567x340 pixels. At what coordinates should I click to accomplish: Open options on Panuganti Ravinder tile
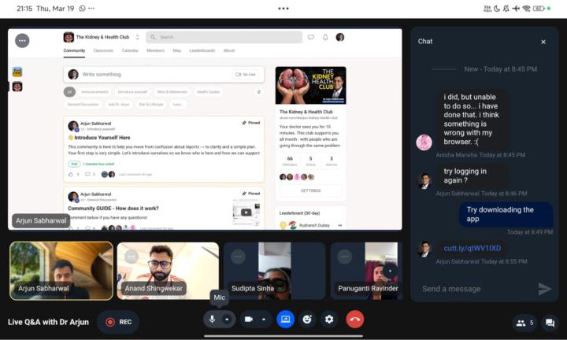click(x=344, y=257)
